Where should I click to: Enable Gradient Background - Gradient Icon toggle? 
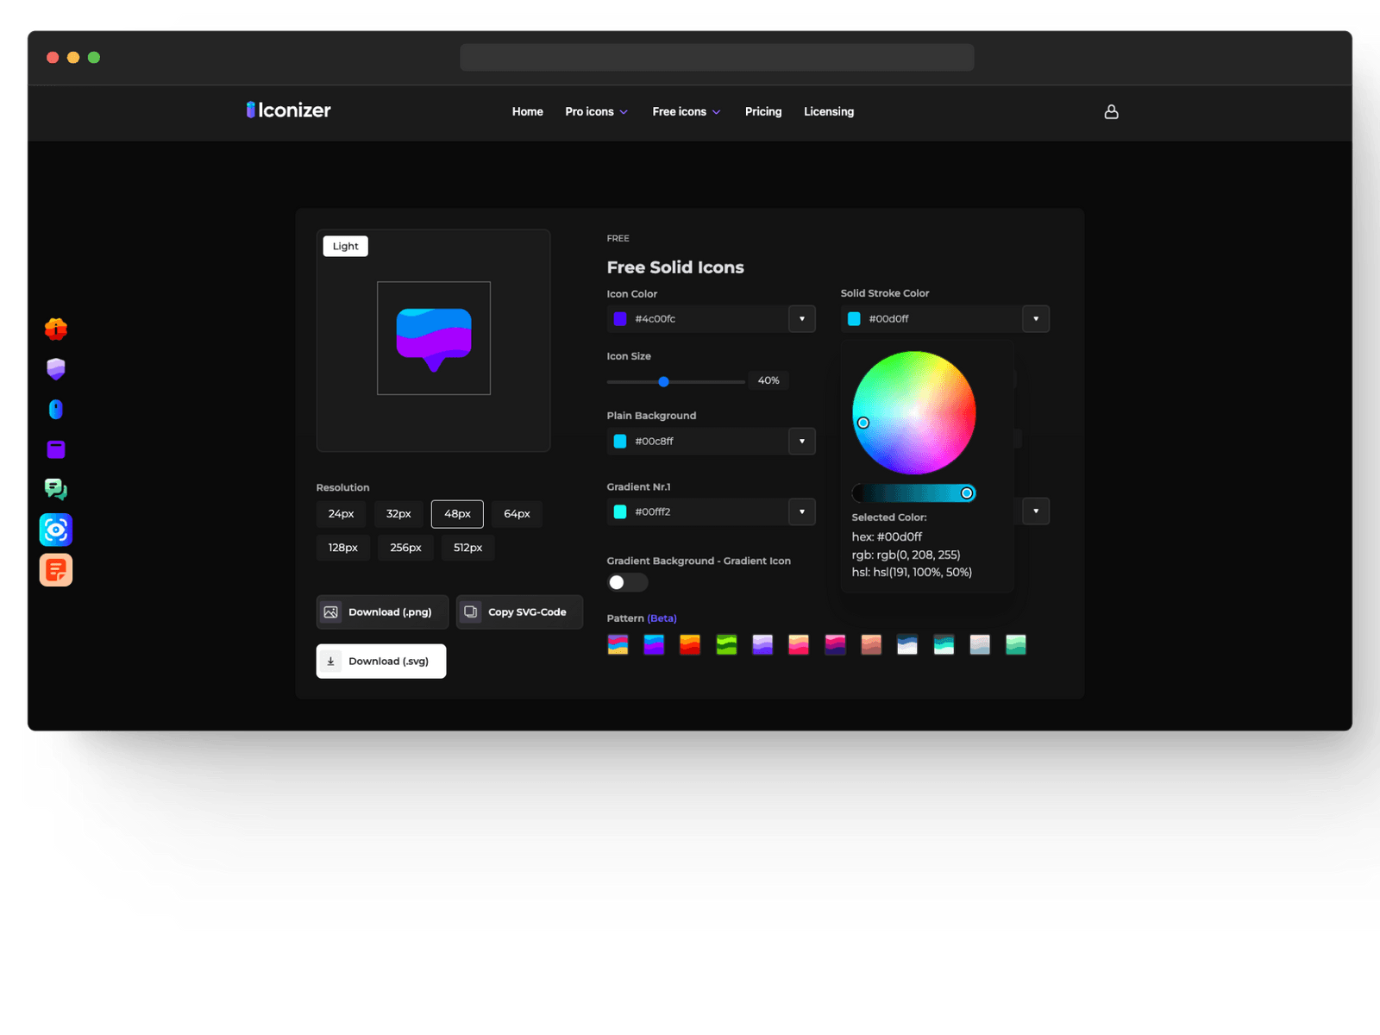pyautogui.click(x=627, y=582)
